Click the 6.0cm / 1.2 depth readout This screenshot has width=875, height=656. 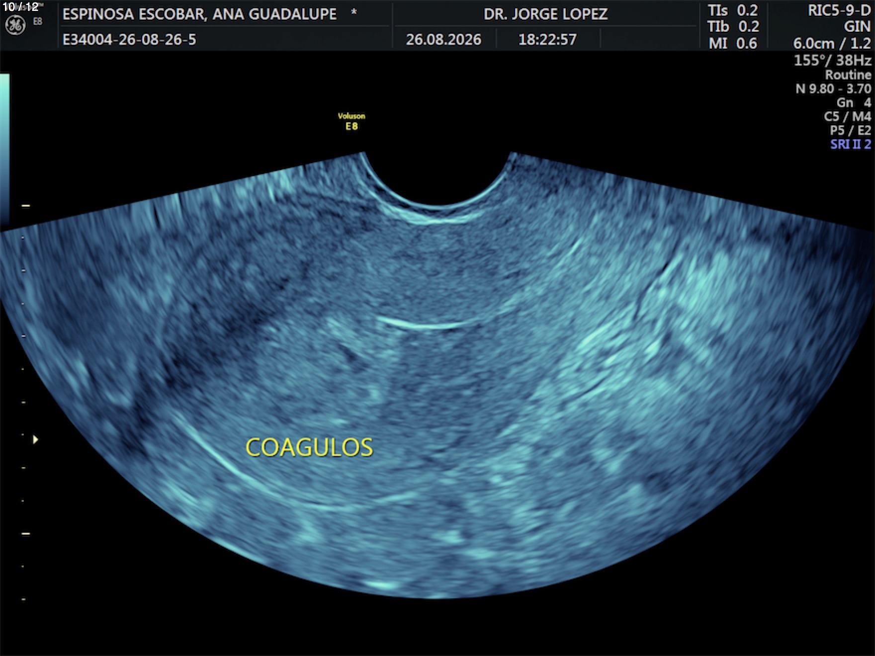832,43
